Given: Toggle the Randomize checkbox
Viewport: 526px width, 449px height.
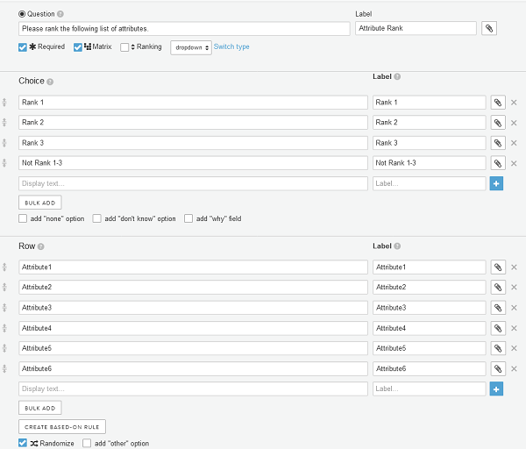Looking at the screenshot, I should tap(23, 443).
